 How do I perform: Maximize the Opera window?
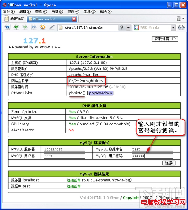pyautogui.click(x=177, y=5)
